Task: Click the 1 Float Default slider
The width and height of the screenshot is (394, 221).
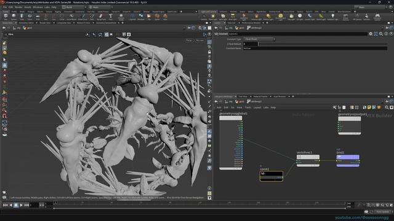Action: pos(323,44)
